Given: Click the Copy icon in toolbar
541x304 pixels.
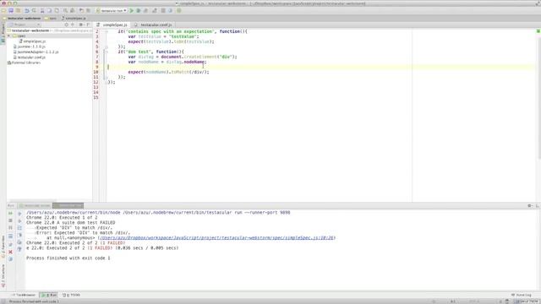Looking at the screenshot, I should (x=49, y=11).
